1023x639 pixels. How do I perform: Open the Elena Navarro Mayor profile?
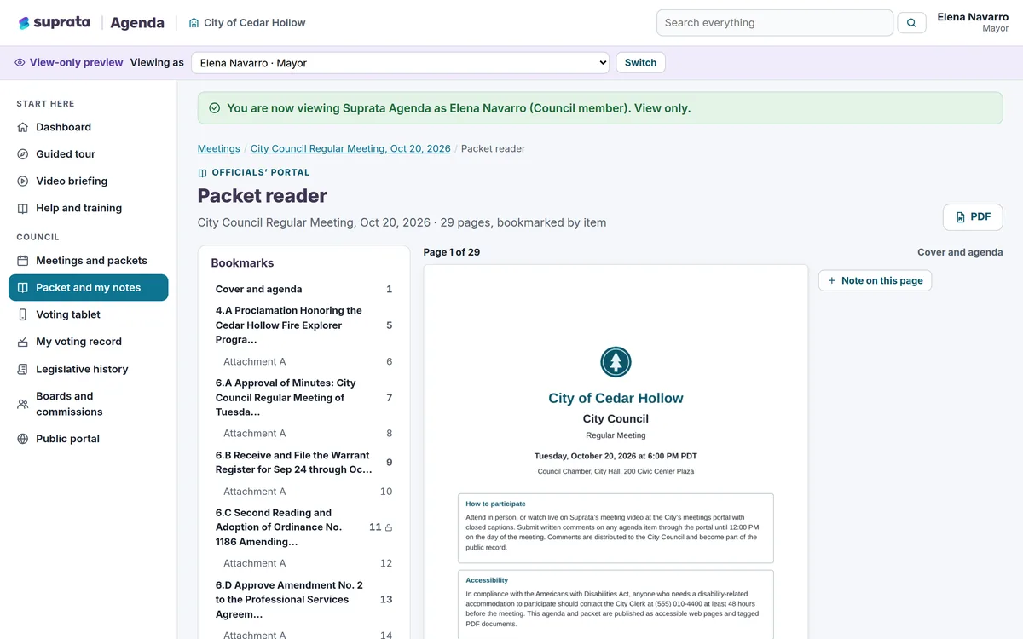[973, 23]
